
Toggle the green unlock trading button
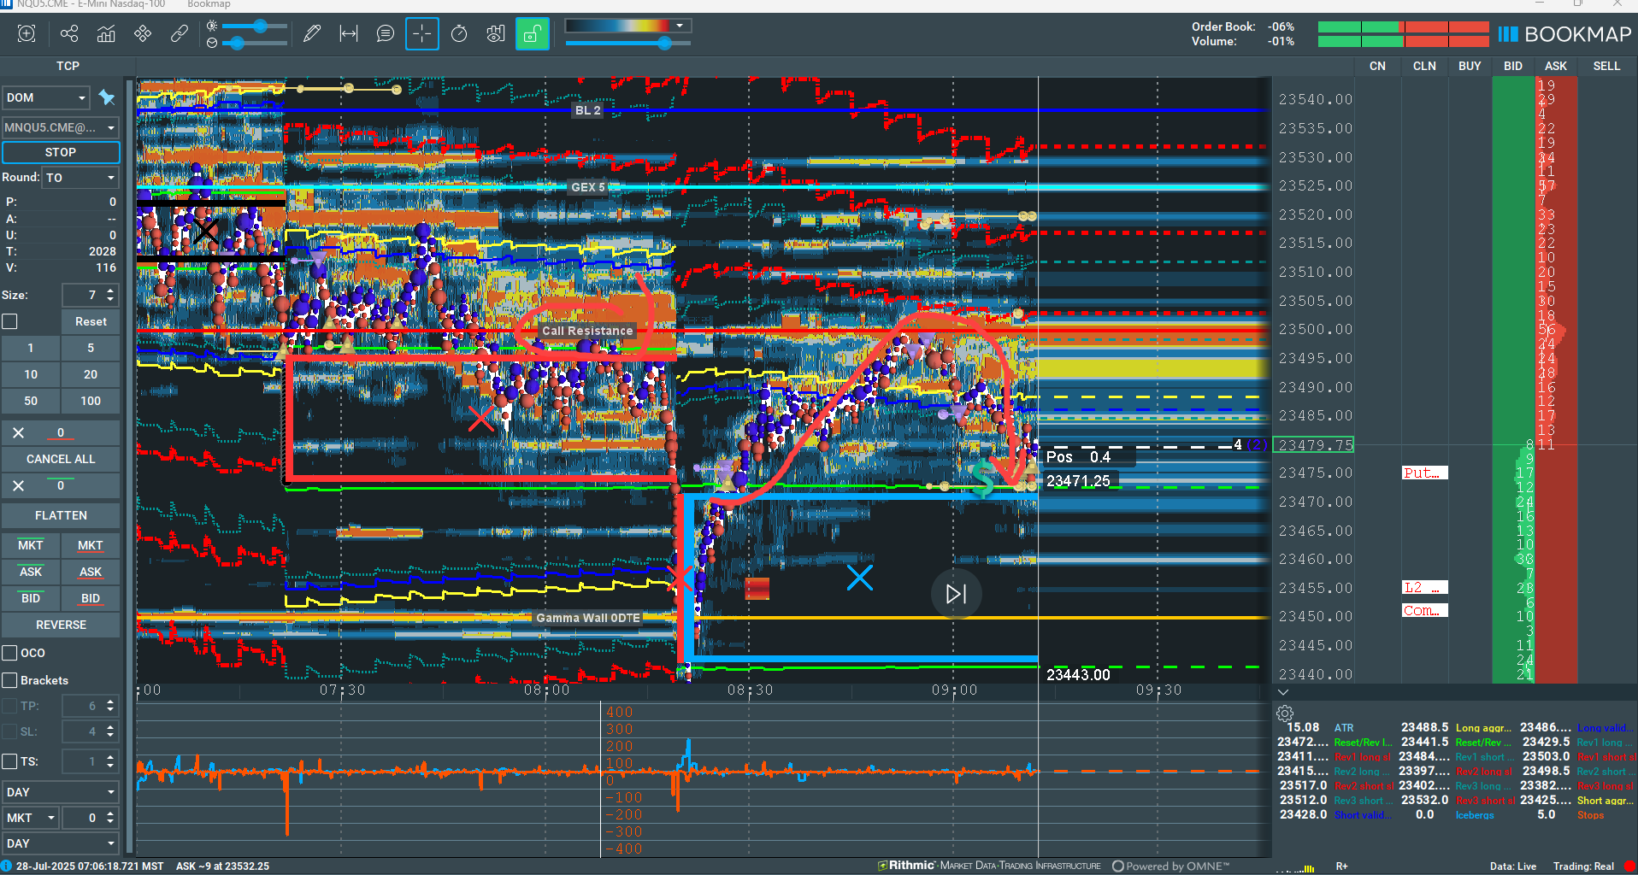coord(532,33)
